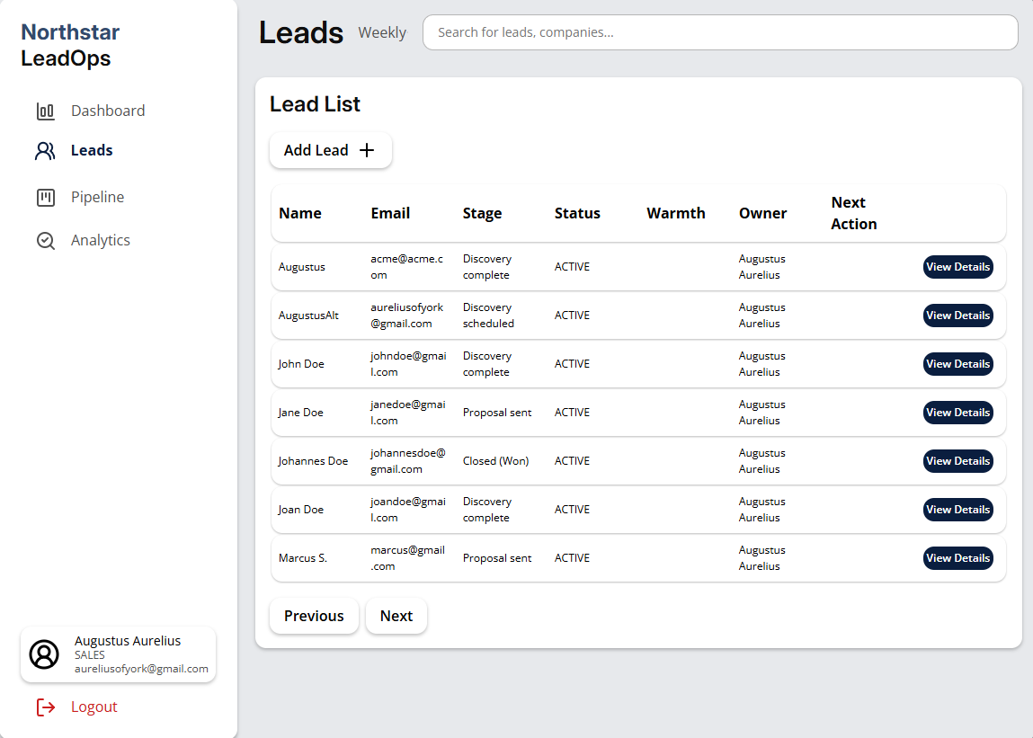Click the Northstar LeadOps logo
Viewport: 1033px width, 738px height.
[70, 44]
